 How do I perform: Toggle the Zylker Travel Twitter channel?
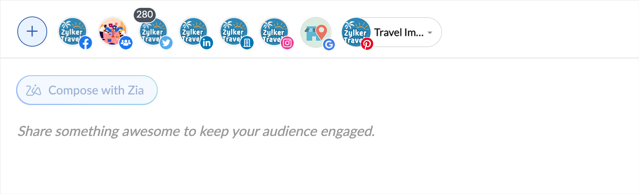click(x=153, y=32)
